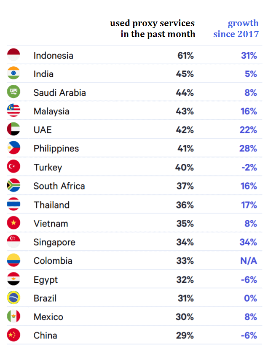Choose the Malaysia flag icon
Image resolution: width=268 pixels, height=346 pixels.
click(x=13, y=110)
